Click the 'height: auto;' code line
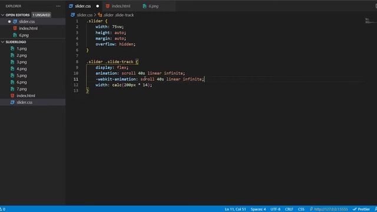The width and height of the screenshot is (377, 212). 111,33
